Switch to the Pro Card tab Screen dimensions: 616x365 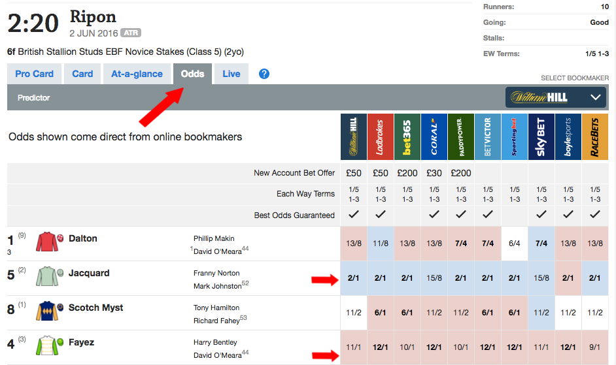(x=34, y=74)
